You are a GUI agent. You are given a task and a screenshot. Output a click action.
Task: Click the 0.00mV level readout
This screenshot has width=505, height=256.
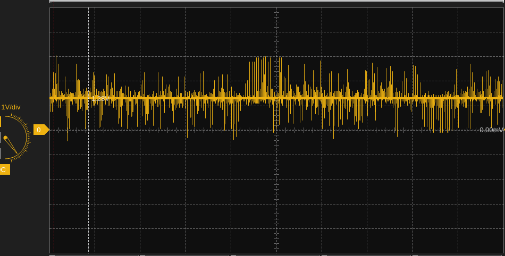point(490,130)
